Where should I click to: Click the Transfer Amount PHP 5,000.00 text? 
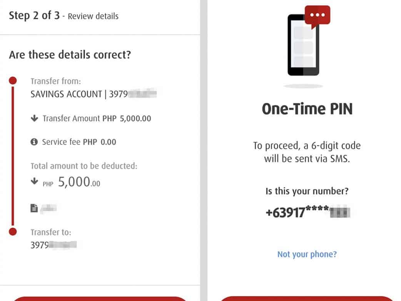click(97, 119)
